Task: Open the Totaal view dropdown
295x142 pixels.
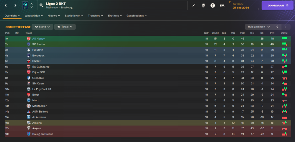Action: click(65, 27)
